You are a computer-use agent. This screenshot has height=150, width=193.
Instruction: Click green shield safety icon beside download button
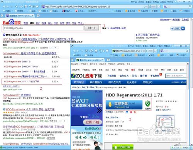click(147, 104)
